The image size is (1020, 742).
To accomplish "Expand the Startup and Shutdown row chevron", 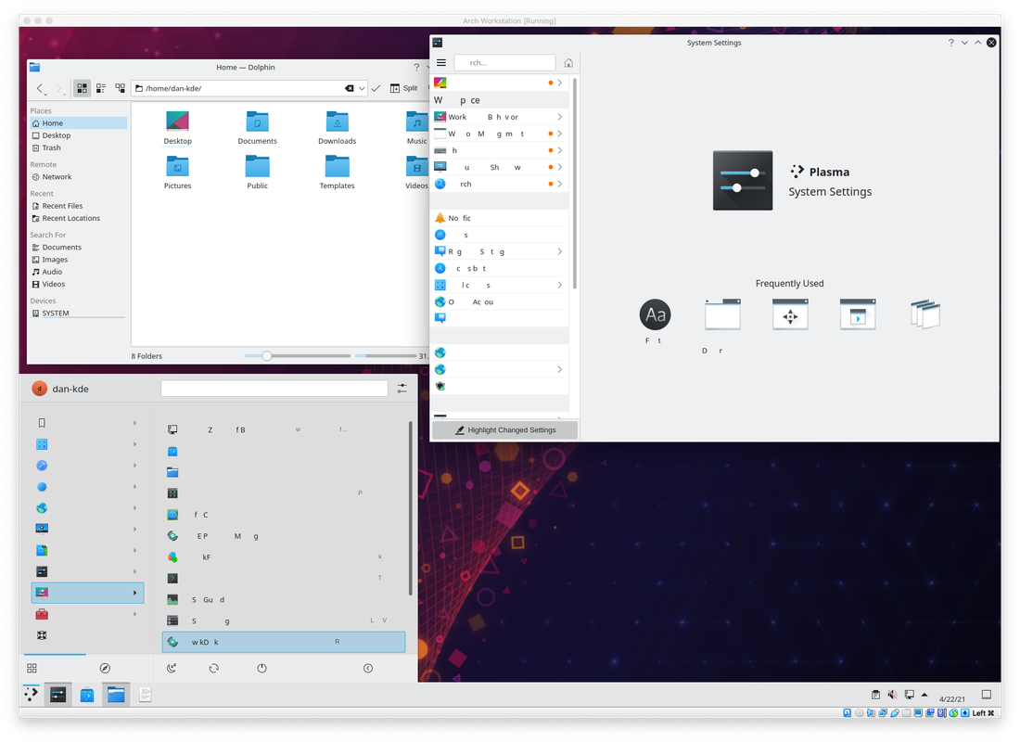I will [559, 167].
